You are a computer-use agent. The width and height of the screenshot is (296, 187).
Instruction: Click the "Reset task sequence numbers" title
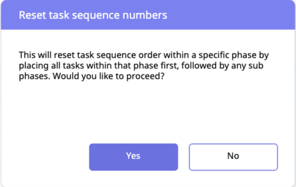93,15
